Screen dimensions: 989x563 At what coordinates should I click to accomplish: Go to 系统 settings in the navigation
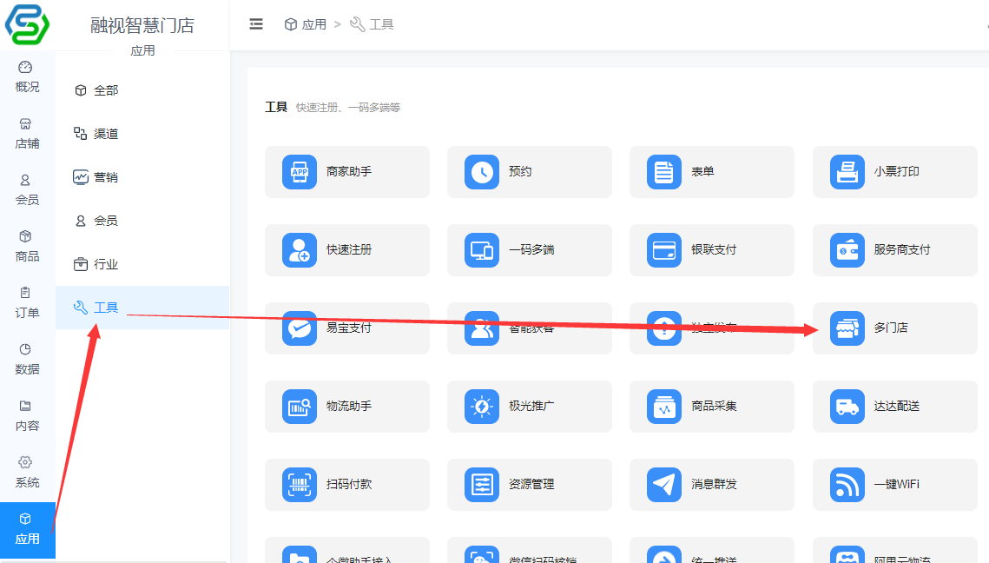coord(27,472)
